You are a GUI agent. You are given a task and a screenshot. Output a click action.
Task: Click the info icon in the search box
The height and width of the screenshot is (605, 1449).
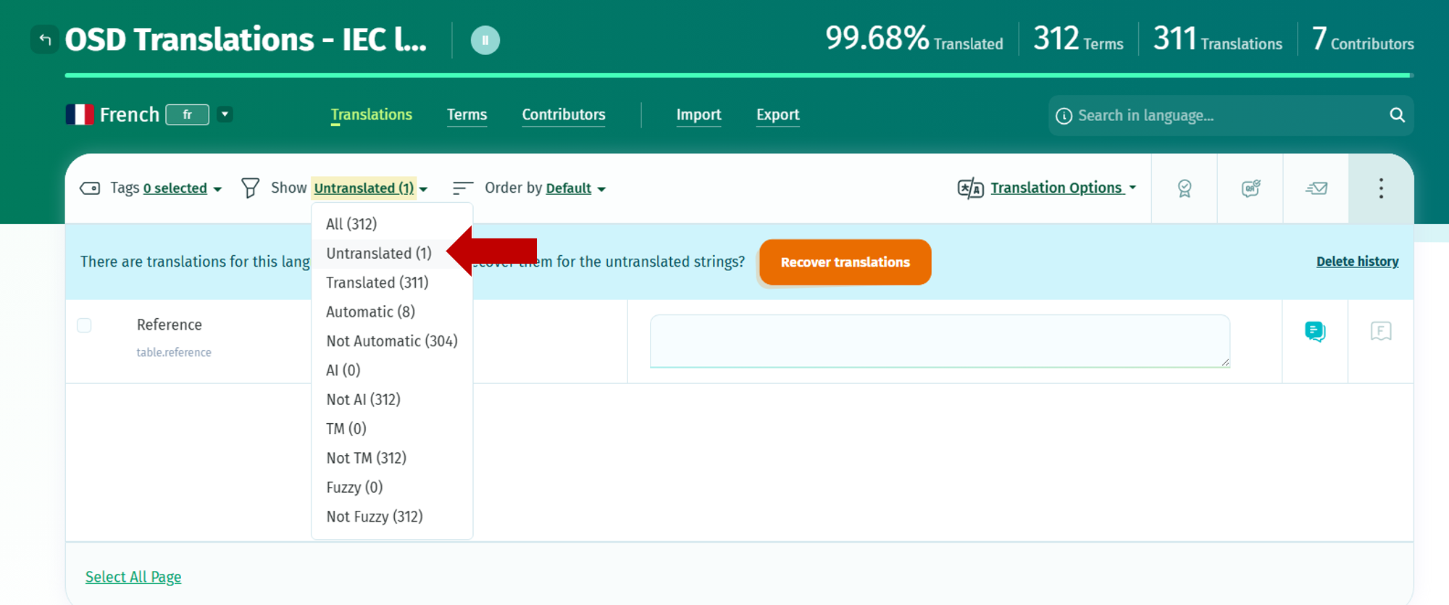click(x=1064, y=116)
